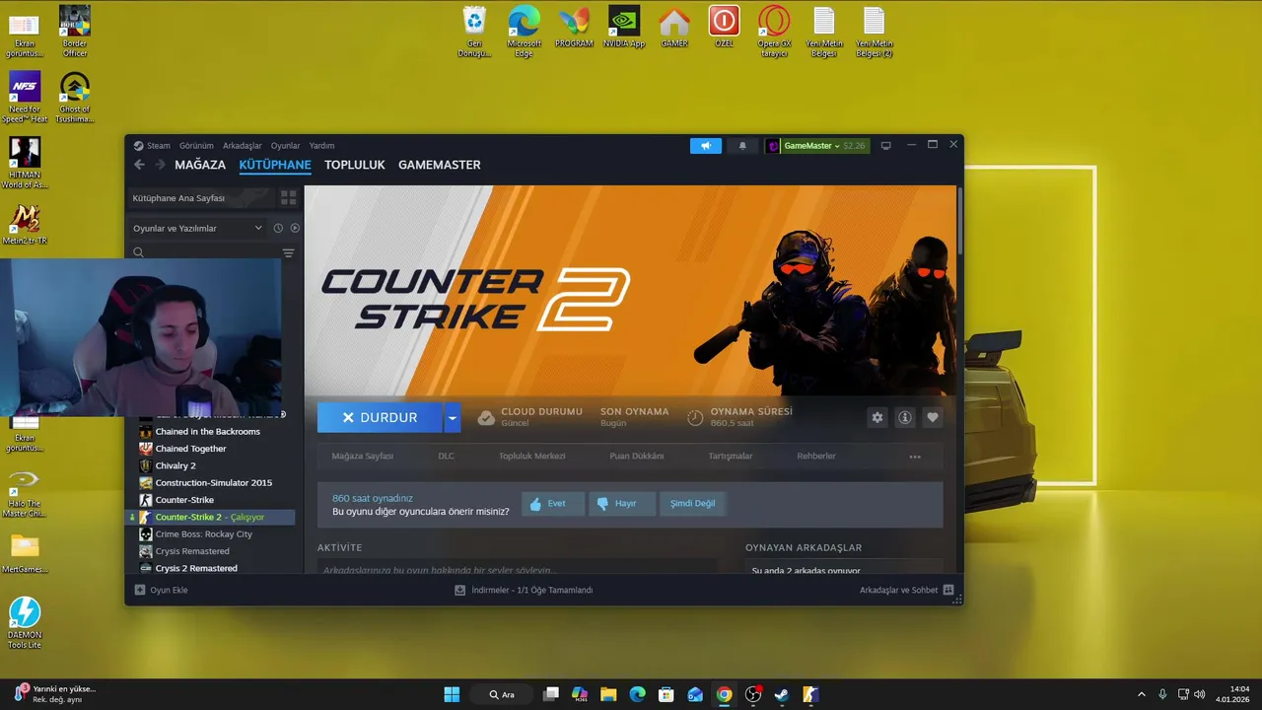Open Task View in taskbar

tap(551, 694)
